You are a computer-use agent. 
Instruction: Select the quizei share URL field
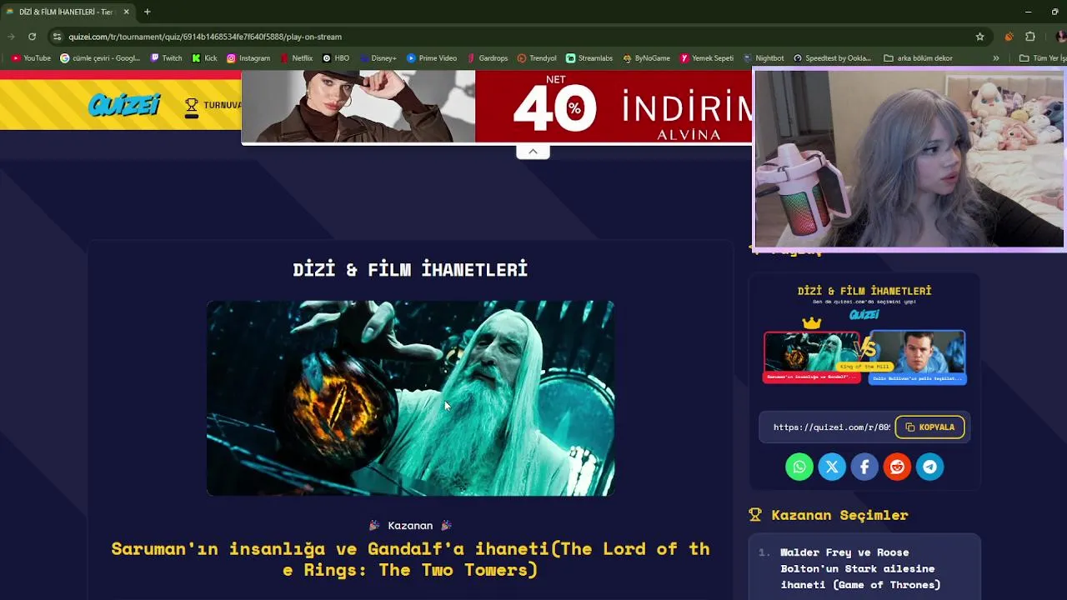point(829,427)
